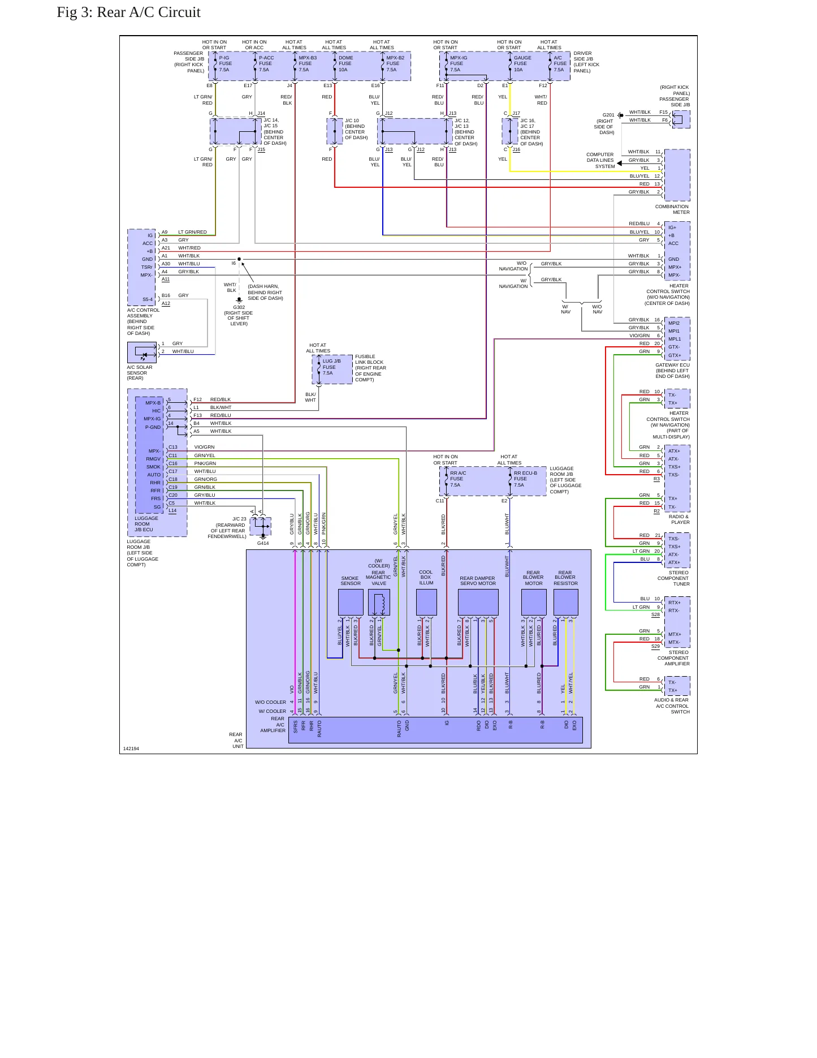This screenshot has height=1058, width=817.
Task: Click the LUGGAGE ROOM J/B ECU label
Action: tap(146, 524)
